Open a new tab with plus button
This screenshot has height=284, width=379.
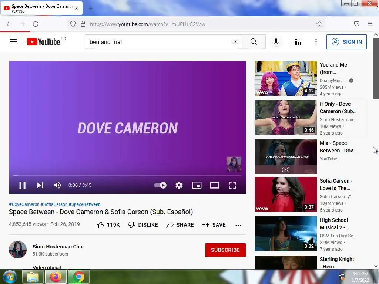click(91, 9)
